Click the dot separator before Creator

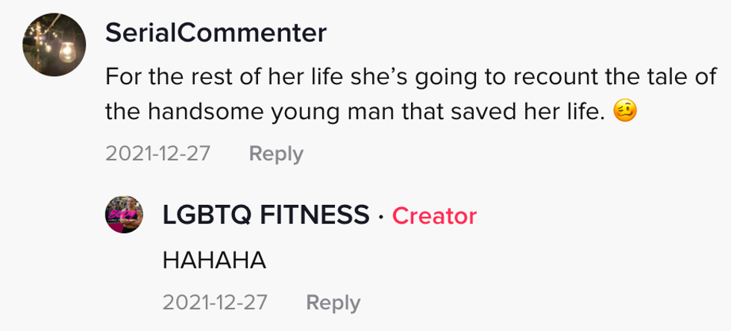point(380,216)
